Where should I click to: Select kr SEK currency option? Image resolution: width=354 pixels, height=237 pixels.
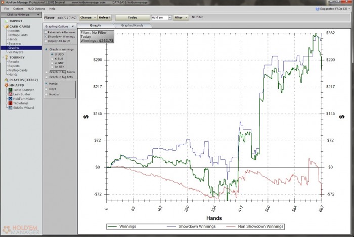[x=52, y=67]
